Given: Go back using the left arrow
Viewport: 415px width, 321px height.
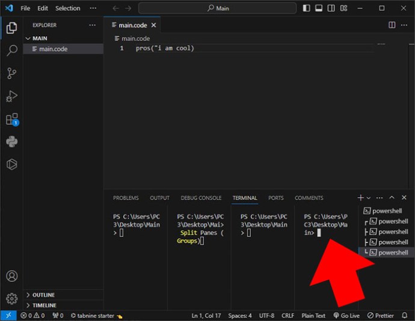Looking at the screenshot, I should [x=115, y=8].
